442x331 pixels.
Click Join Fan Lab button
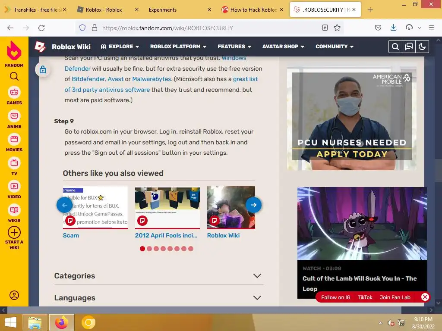pyautogui.click(x=395, y=297)
